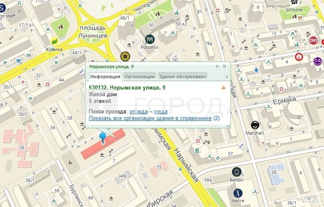
Task: Open the Организации tab
Action: click(140, 76)
